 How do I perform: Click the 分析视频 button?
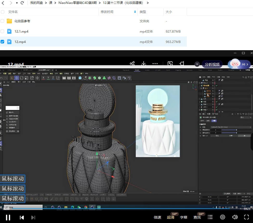tap(212, 64)
